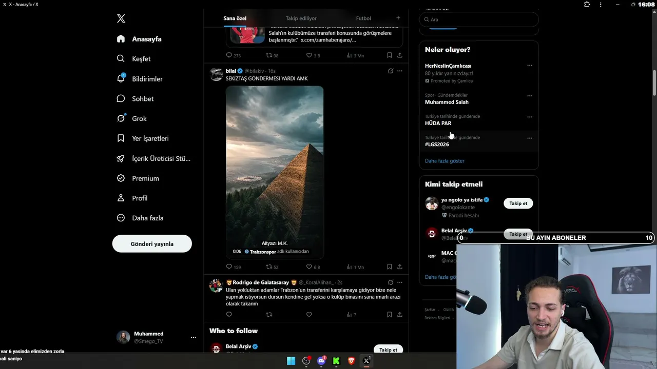The width and height of the screenshot is (657, 369).
Task: Expand the Daha fazla menu
Action: tap(140, 218)
